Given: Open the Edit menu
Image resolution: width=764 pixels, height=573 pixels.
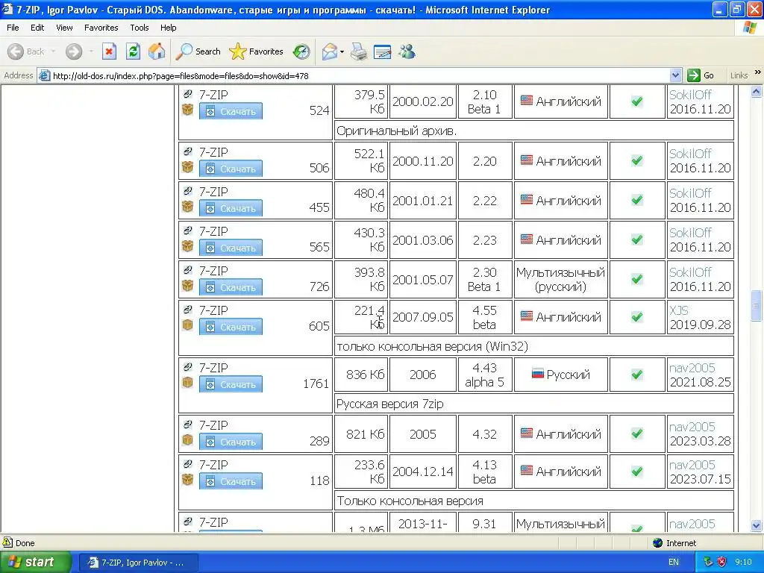Looking at the screenshot, I should pos(37,28).
